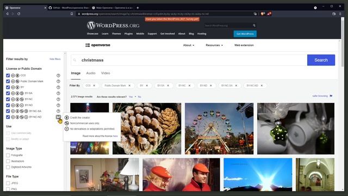Check the Illustrazioni image type checkbox
Image resolution: width=348 pixels, height=196 pixels.
(8, 161)
